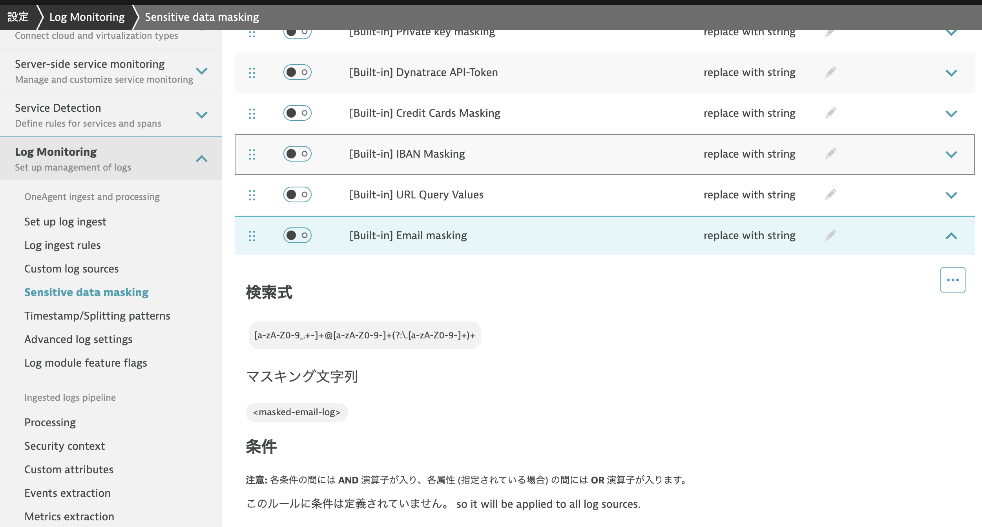Screen dimensions: 982x527
Task: Open Events extraction page
Action: tap(68, 493)
